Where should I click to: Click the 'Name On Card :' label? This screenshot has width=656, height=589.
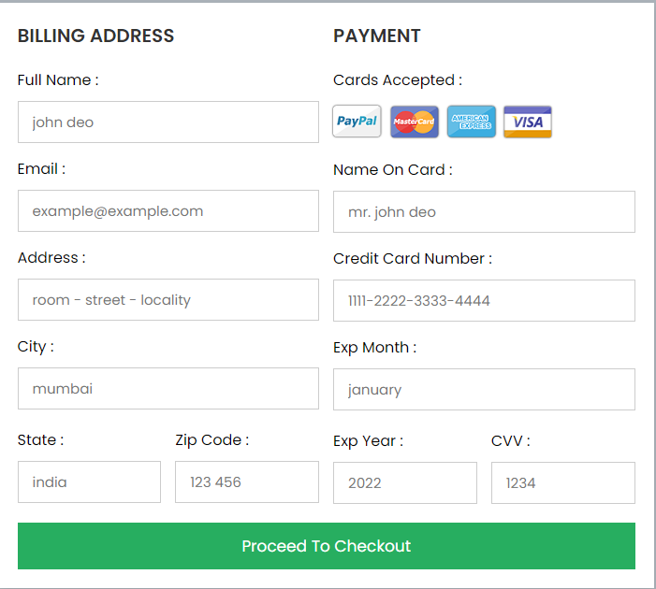(393, 170)
